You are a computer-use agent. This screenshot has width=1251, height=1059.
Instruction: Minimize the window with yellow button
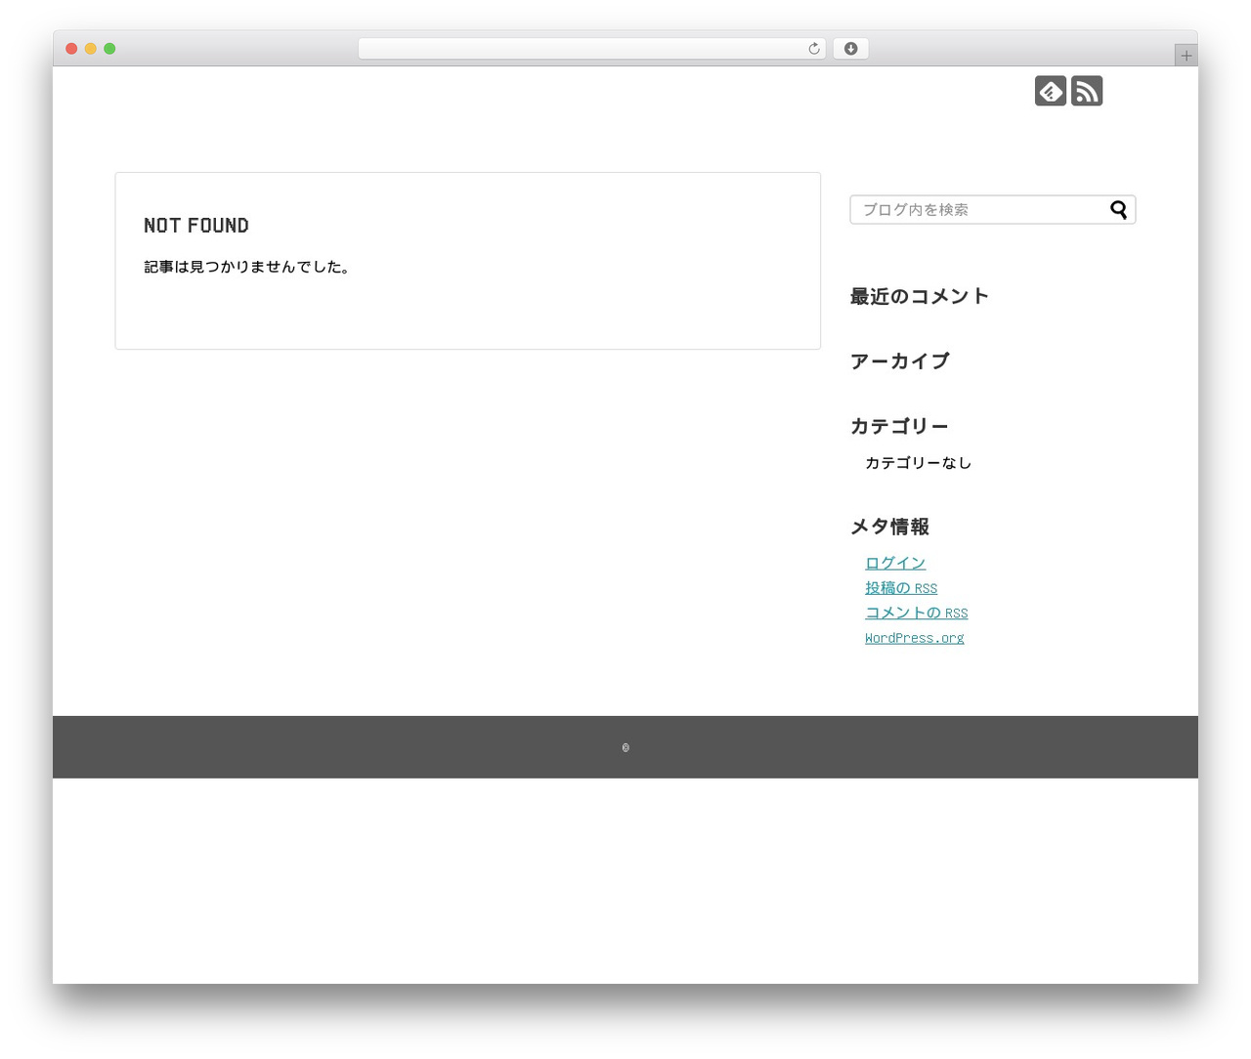click(x=91, y=49)
